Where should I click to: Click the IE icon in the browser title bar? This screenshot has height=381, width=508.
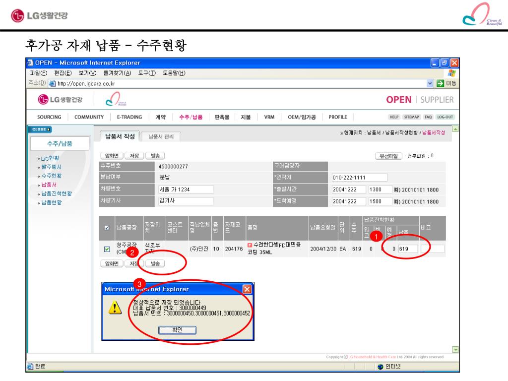pyautogui.click(x=30, y=63)
